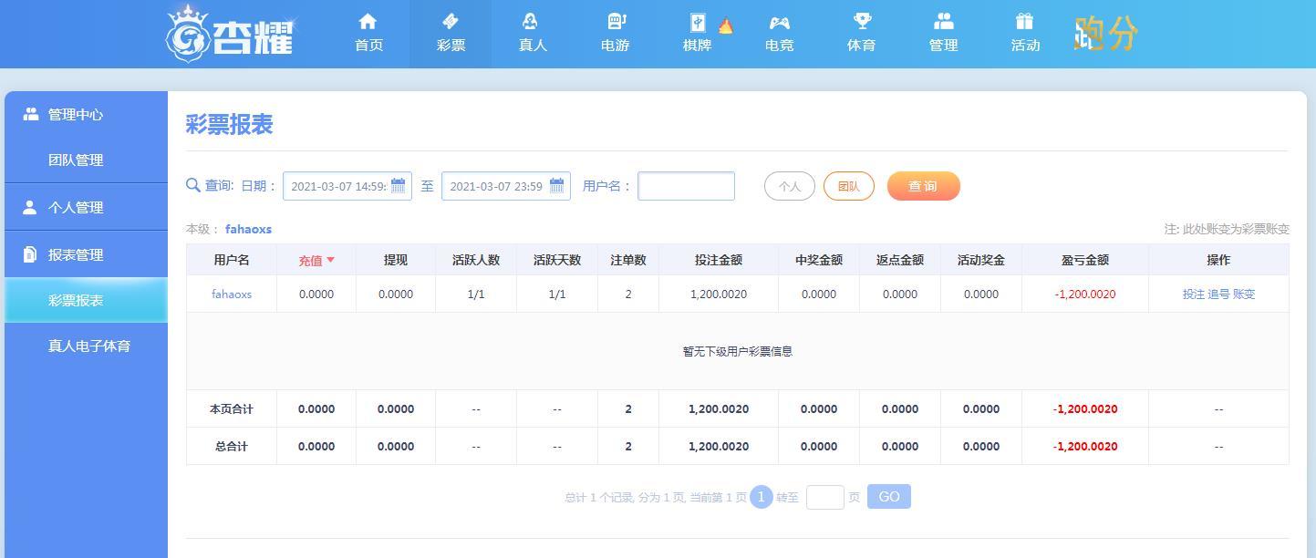Click the 返点金额 column header
The height and width of the screenshot is (558, 1316).
[900, 260]
